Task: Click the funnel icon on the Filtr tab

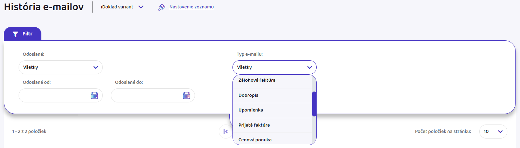Action: pyautogui.click(x=15, y=34)
